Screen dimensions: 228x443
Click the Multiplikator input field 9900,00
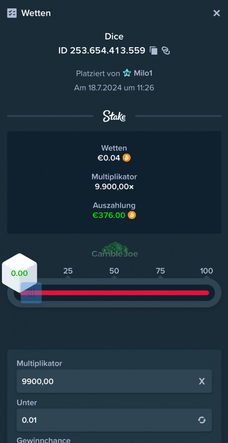(114, 381)
